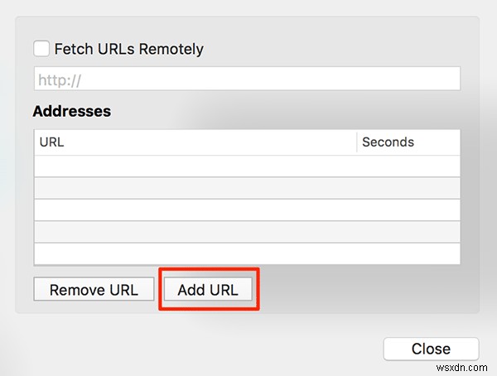497x376 pixels.
Task: Click the first row's Seconds cell
Action: [x=408, y=166]
